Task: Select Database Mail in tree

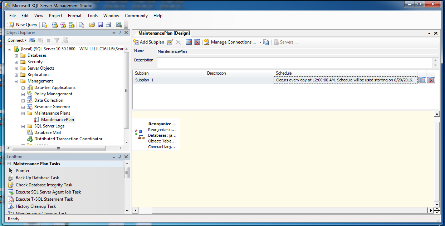Action: [48, 132]
